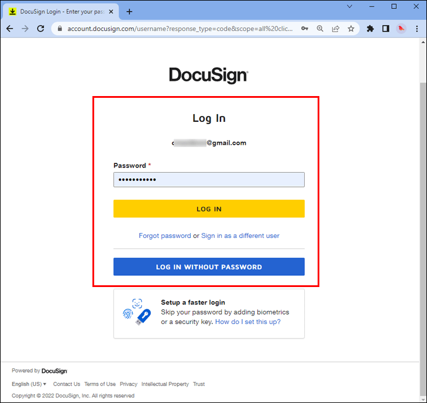The width and height of the screenshot is (427, 403).
Task: Click the Log In heading
Action: coord(209,118)
